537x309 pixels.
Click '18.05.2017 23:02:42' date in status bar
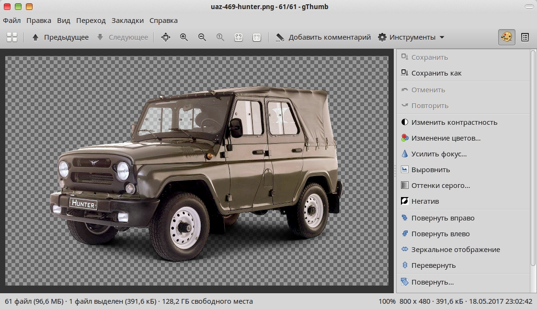(501, 301)
